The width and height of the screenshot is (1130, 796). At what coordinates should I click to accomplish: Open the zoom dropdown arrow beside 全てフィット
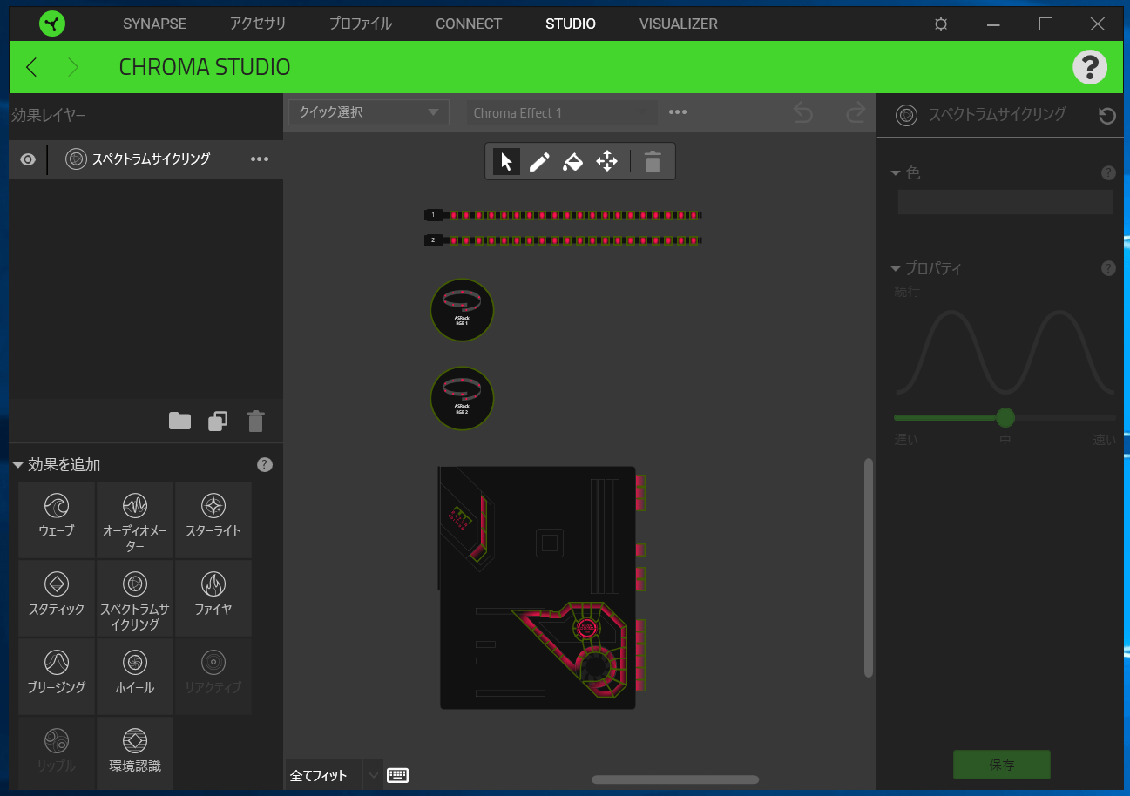tap(374, 775)
